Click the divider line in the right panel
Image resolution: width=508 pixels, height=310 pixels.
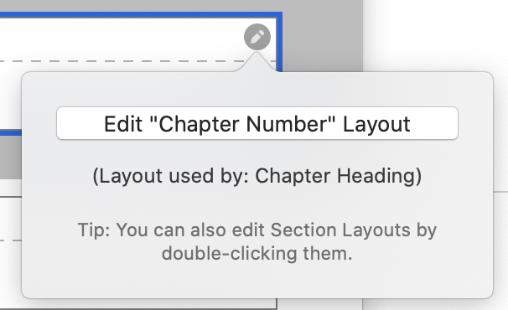500,192
